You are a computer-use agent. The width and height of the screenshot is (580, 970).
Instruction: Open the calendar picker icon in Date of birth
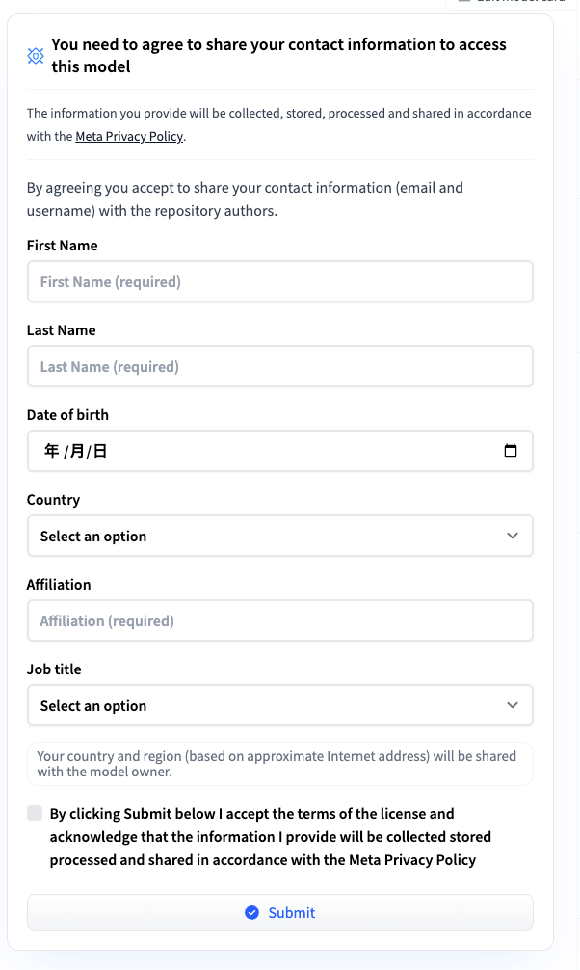511,451
